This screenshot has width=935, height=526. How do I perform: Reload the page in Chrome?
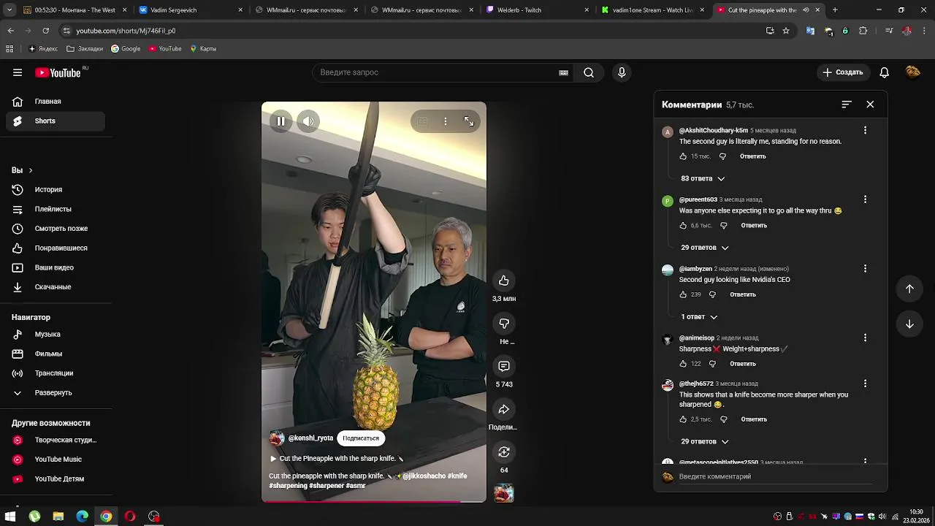[45, 31]
